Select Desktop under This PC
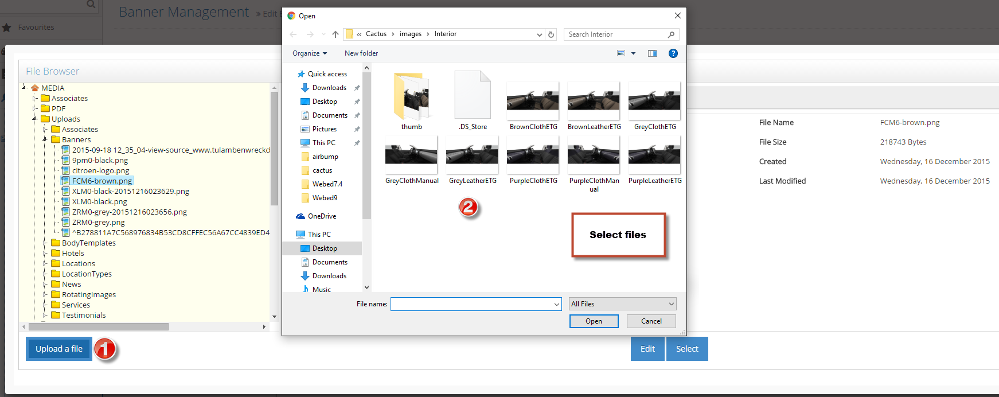This screenshot has width=999, height=397. pyautogui.click(x=325, y=248)
